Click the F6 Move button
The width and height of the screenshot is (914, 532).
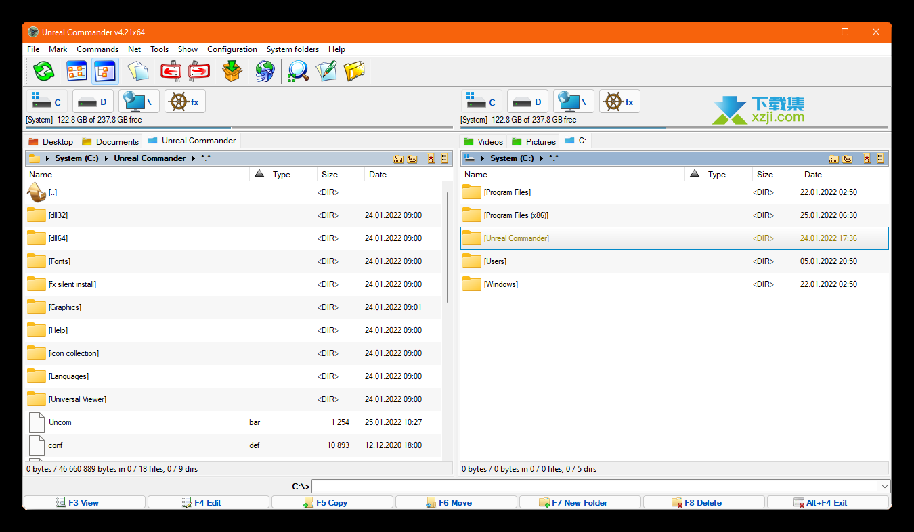click(456, 502)
